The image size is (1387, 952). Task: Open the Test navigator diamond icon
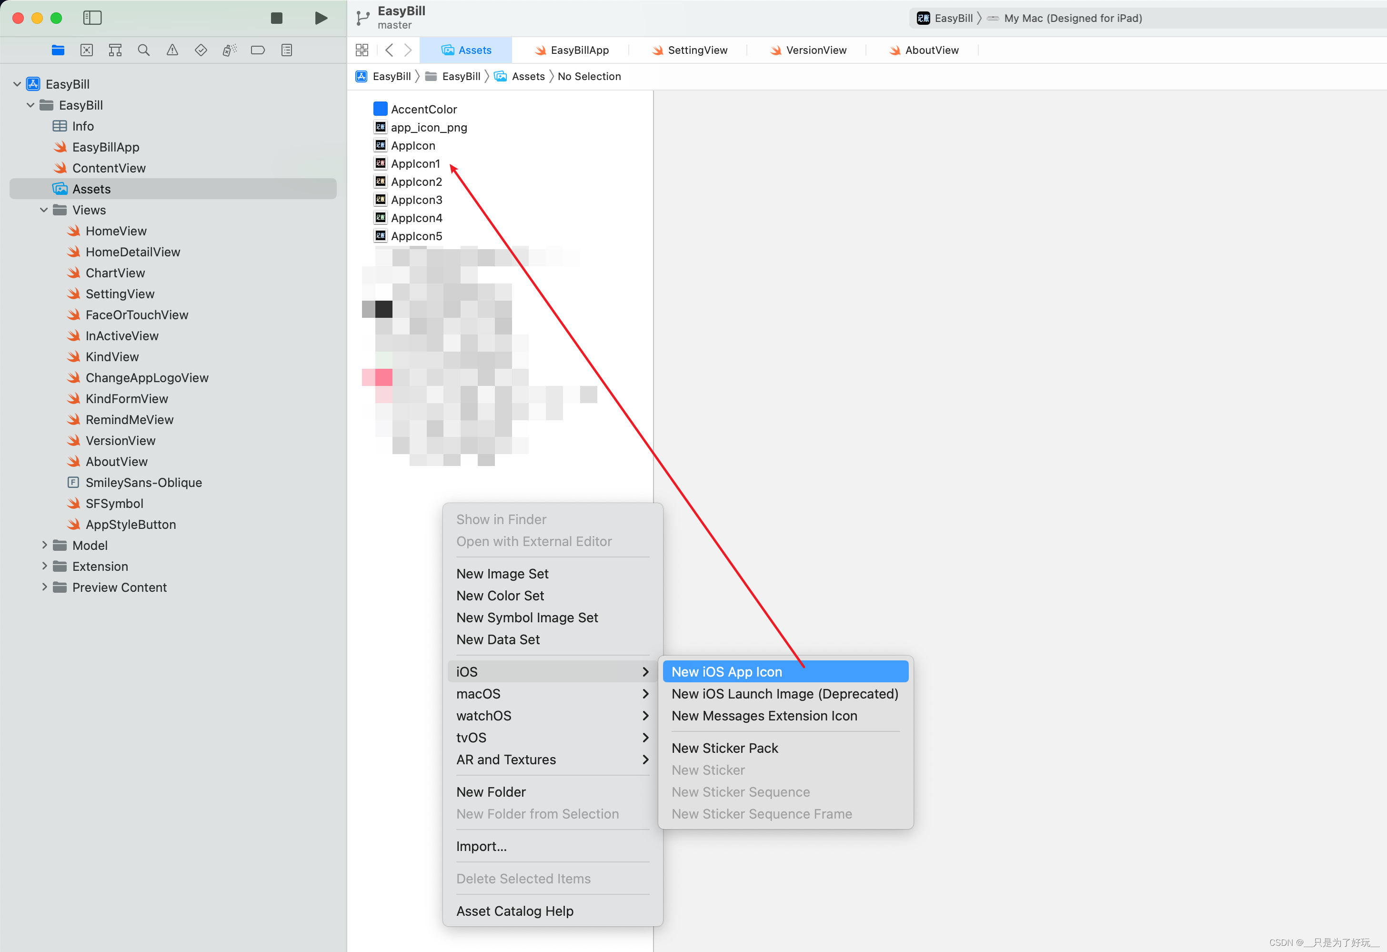[201, 50]
